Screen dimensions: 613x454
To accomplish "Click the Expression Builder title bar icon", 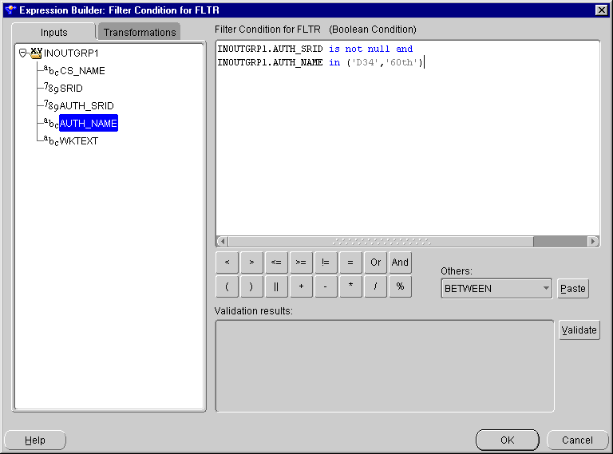I will 10,10.
